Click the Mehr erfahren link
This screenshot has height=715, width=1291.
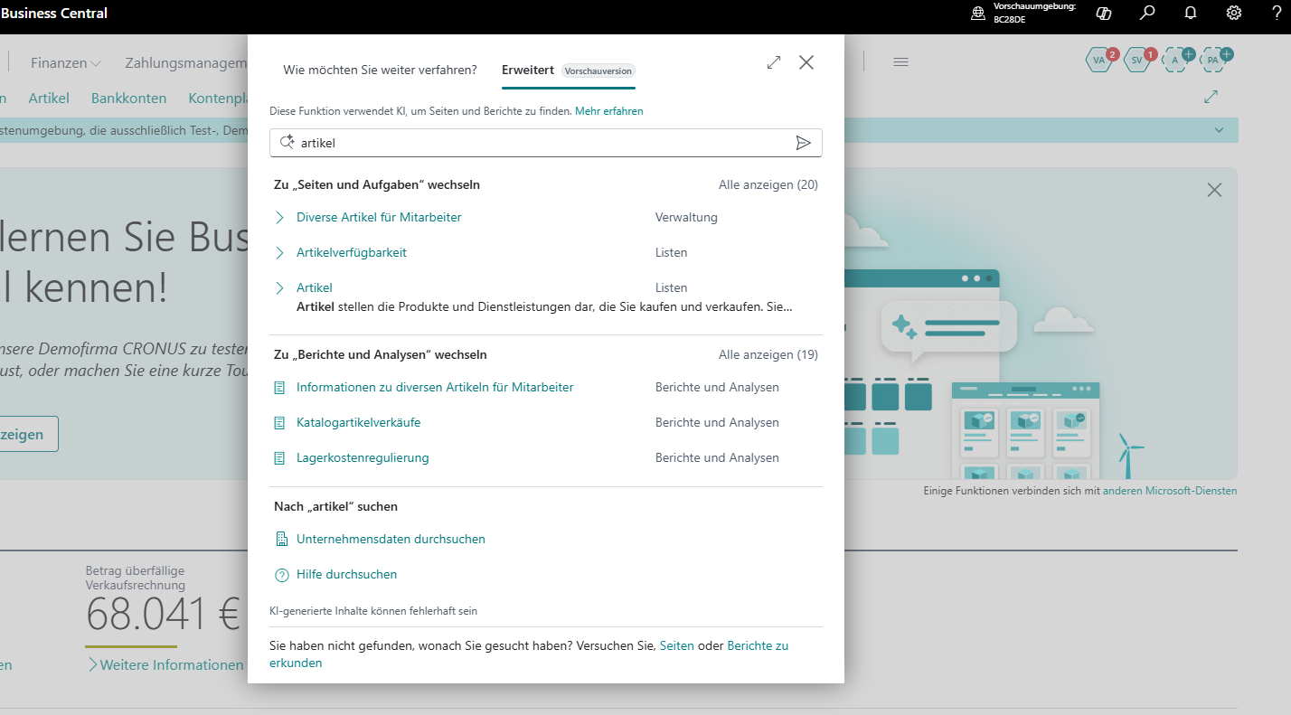(608, 111)
